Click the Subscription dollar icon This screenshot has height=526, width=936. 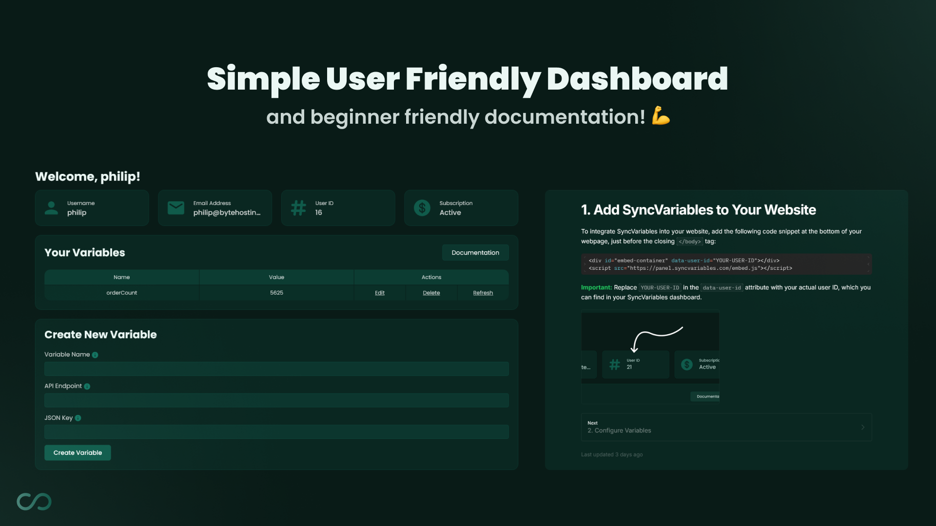point(422,208)
